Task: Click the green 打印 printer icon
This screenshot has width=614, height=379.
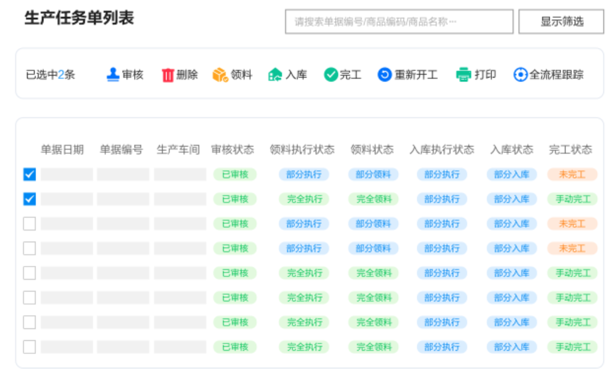Action: point(464,74)
